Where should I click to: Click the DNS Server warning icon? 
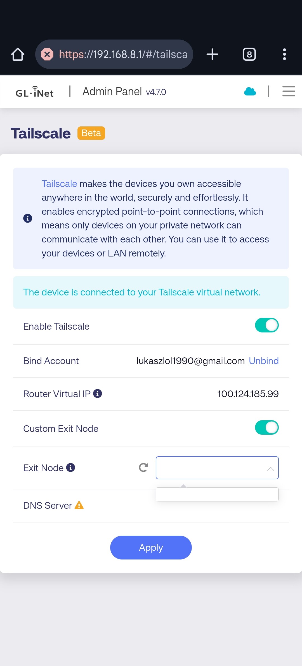79,505
